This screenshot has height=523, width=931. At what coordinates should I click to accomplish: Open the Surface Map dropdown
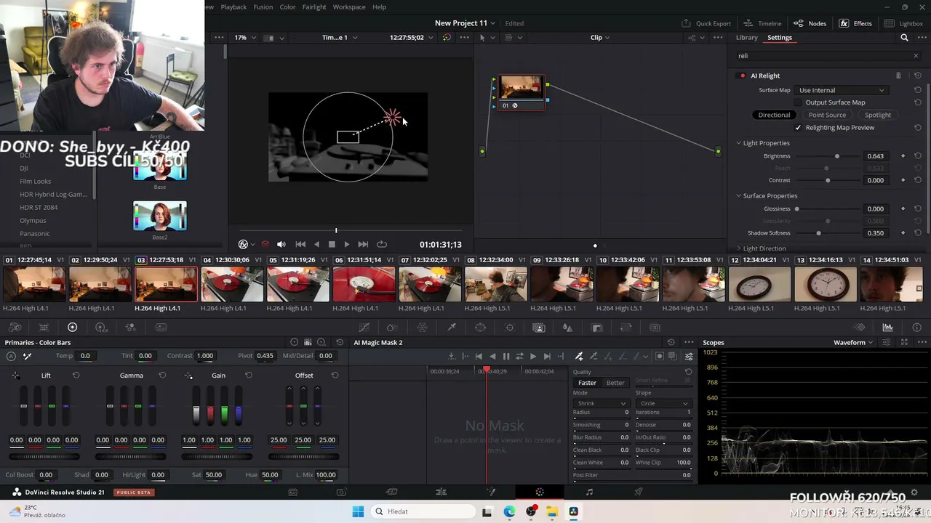[x=841, y=90]
